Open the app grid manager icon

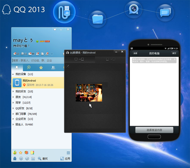pos(68,153)
